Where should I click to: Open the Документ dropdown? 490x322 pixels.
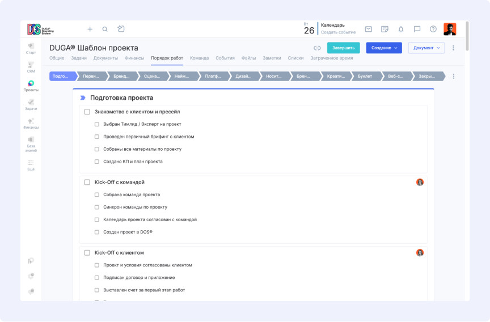[x=426, y=48]
